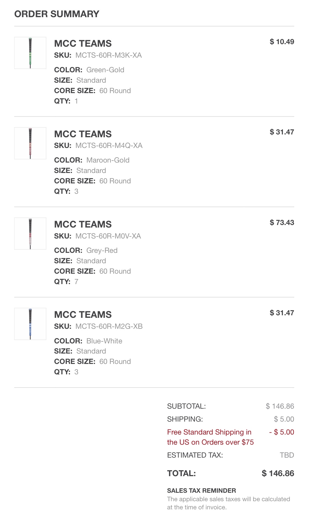This screenshot has width=316, height=522.
Task: Click the bold TOTAL amount
Action: tap(278, 473)
